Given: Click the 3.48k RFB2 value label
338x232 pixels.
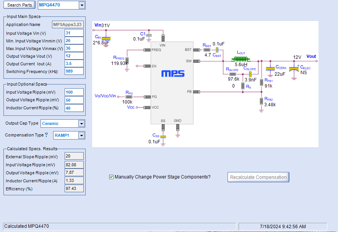Looking at the screenshot, I should (x=270, y=105).
